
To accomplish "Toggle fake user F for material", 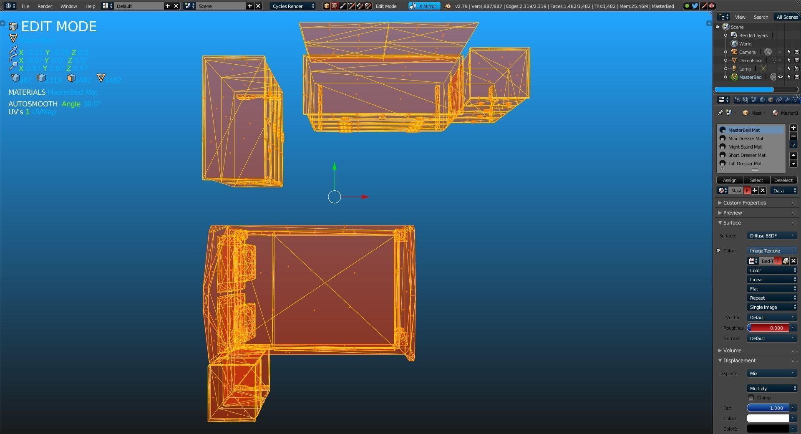I will pos(747,190).
